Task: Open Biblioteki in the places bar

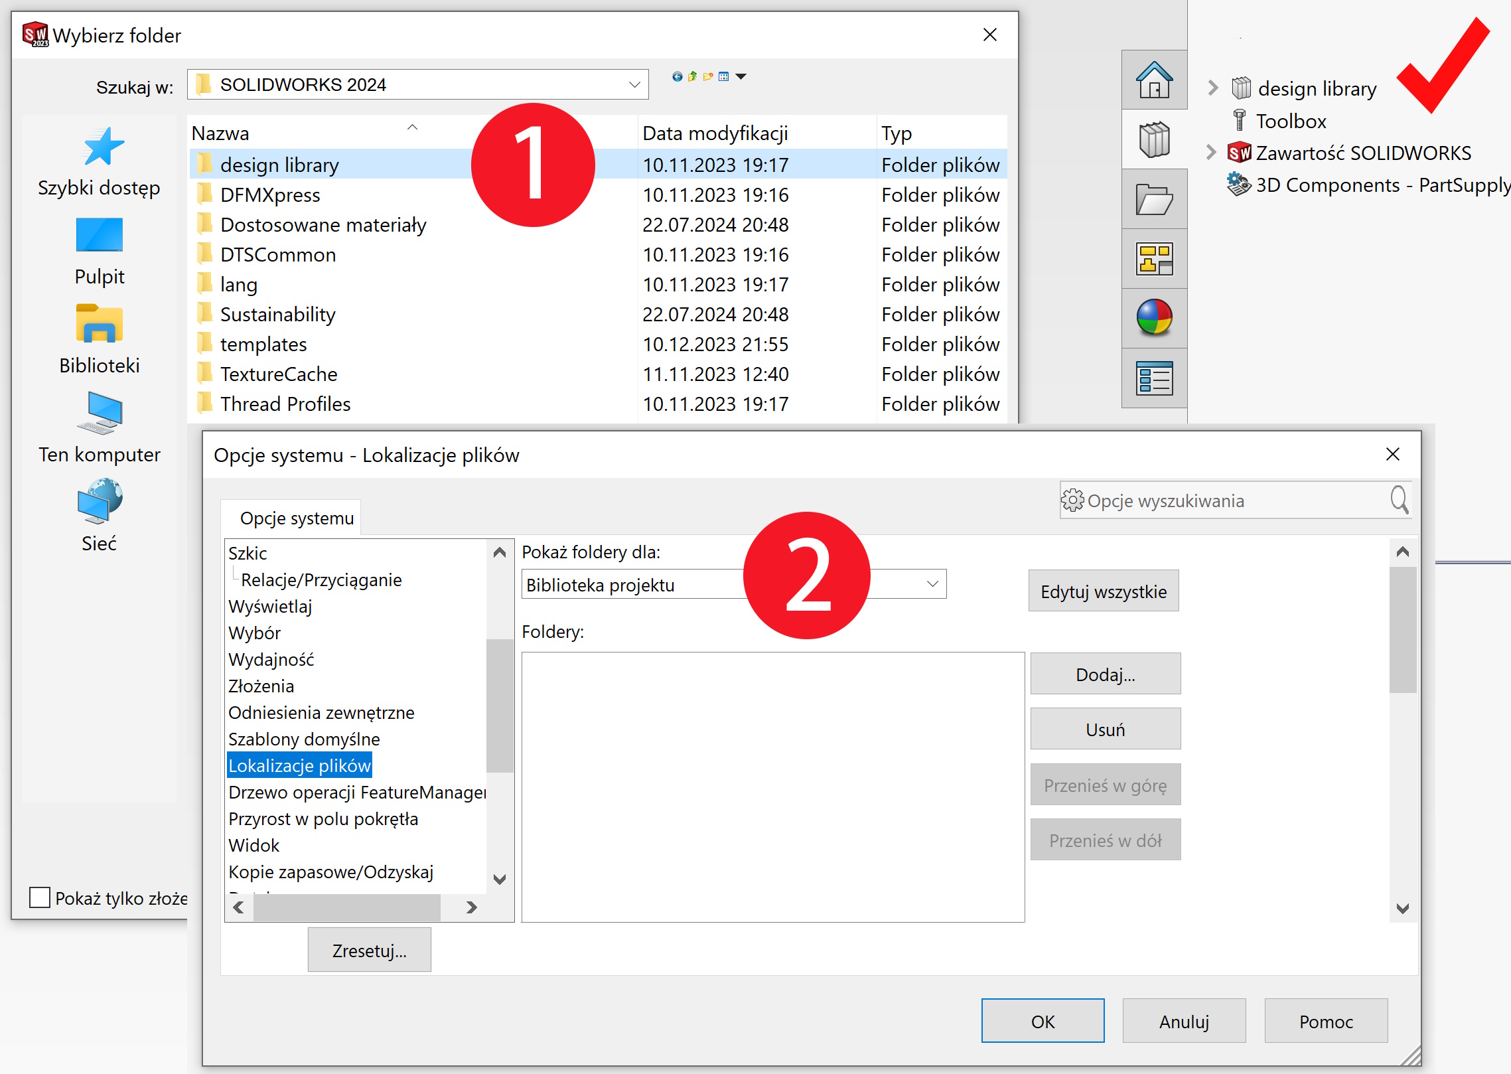Action: click(x=99, y=339)
